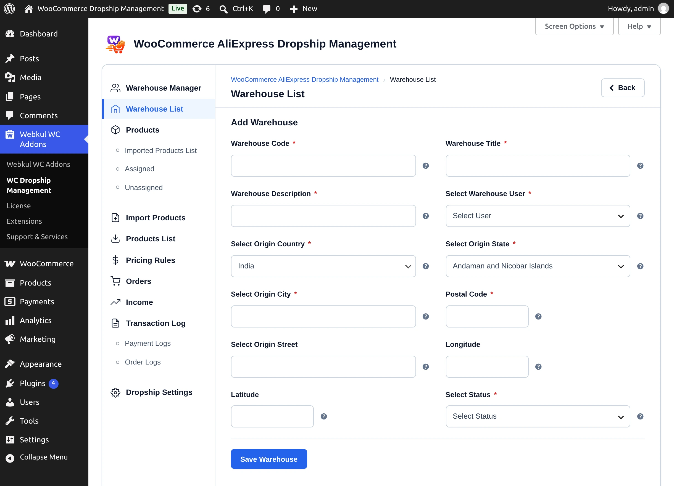
Task: Open Dashboard in WordPress sidebar
Action: [44, 34]
